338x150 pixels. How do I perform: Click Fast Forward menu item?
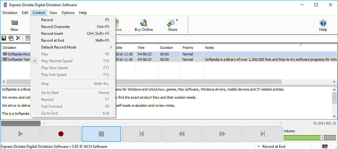pyautogui.click(x=73, y=106)
